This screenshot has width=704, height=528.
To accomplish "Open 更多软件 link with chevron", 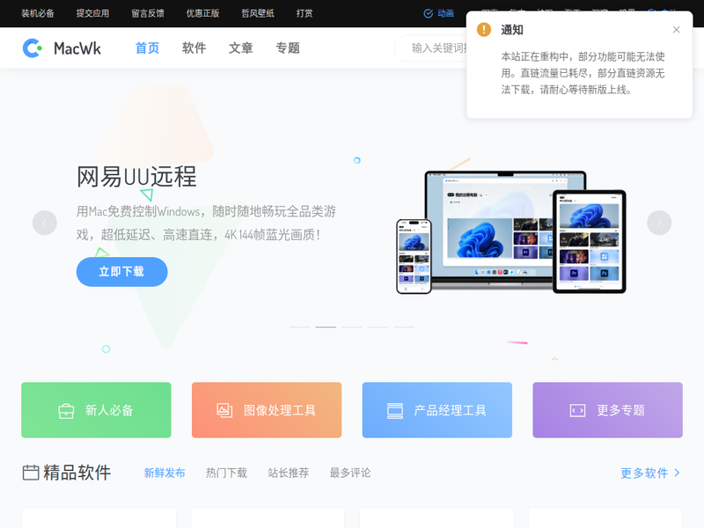I will tap(650, 473).
